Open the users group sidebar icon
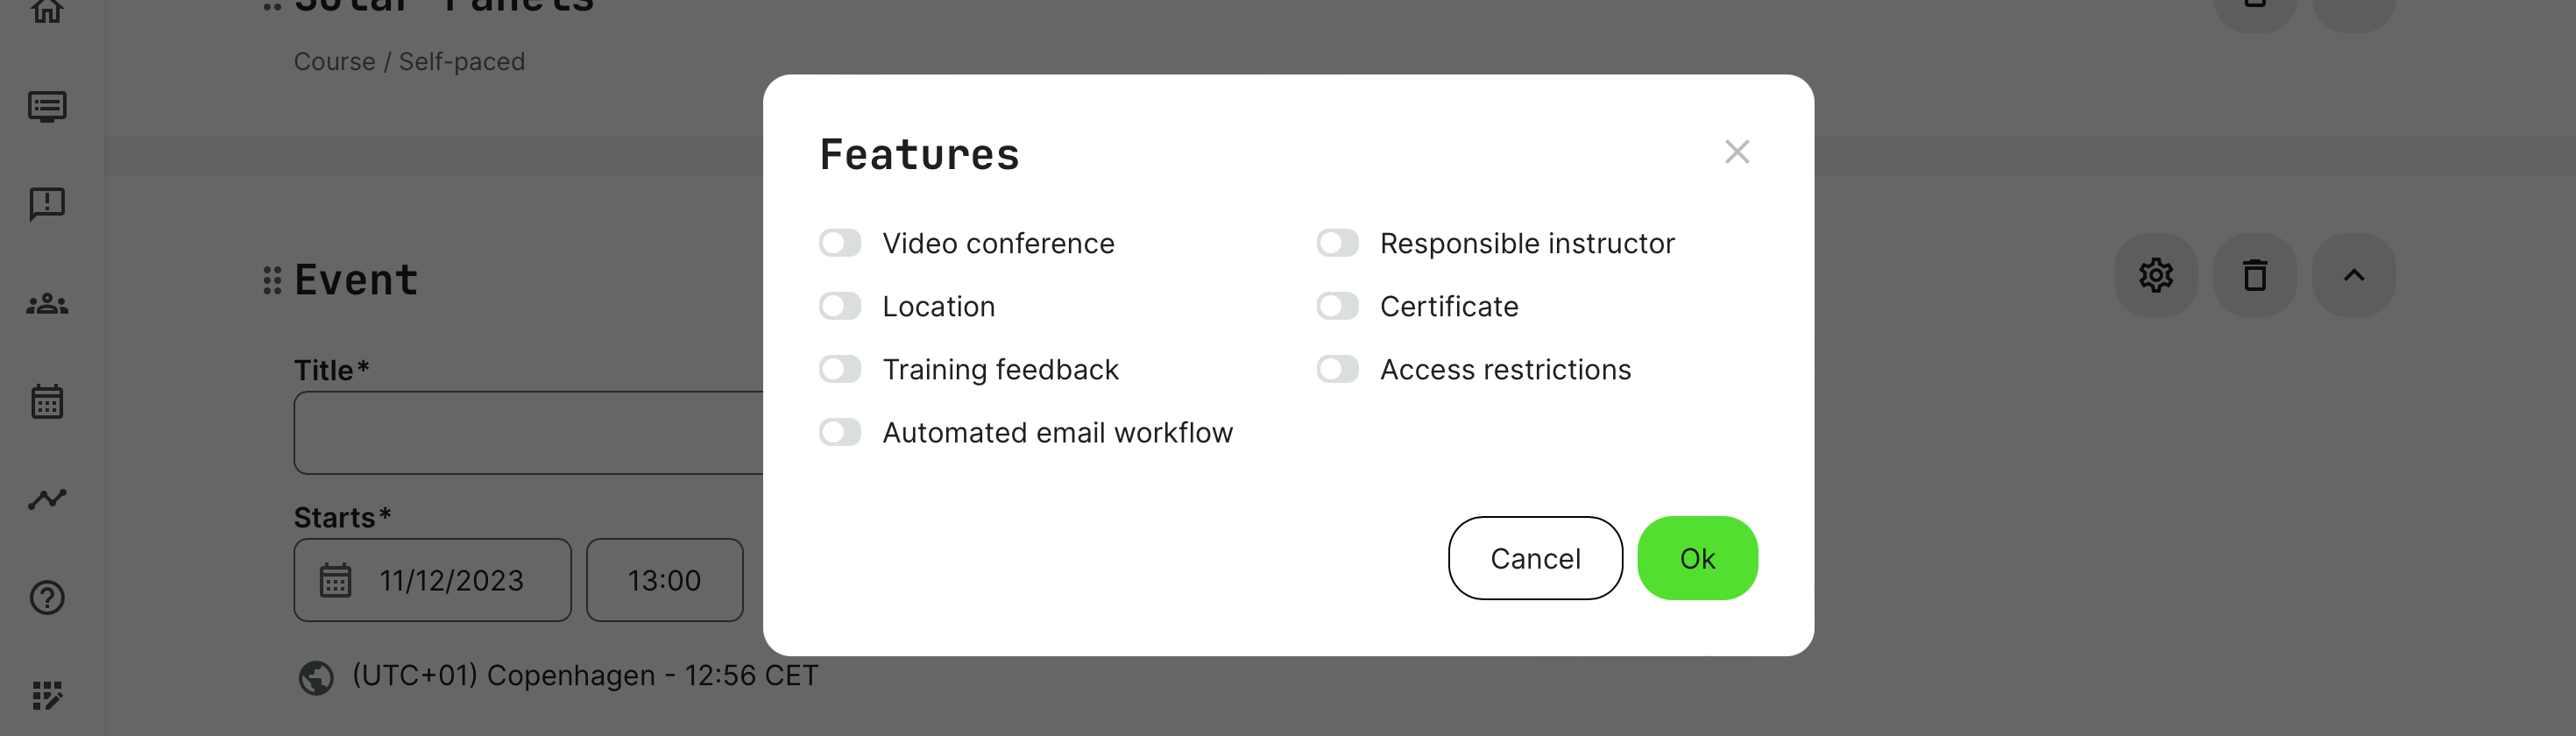The height and width of the screenshot is (736, 2576). [x=47, y=304]
